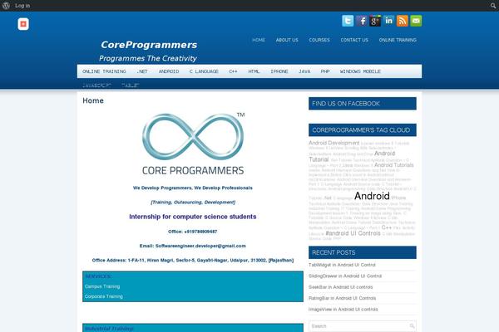
Task: Click the search magnifier in sidebar box
Action: pyautogui.click(x=412, y=326)
